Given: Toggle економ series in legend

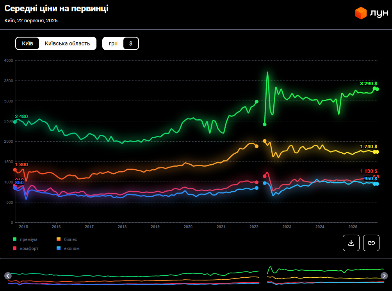Looking at the screenshot, I should (71, 248).
